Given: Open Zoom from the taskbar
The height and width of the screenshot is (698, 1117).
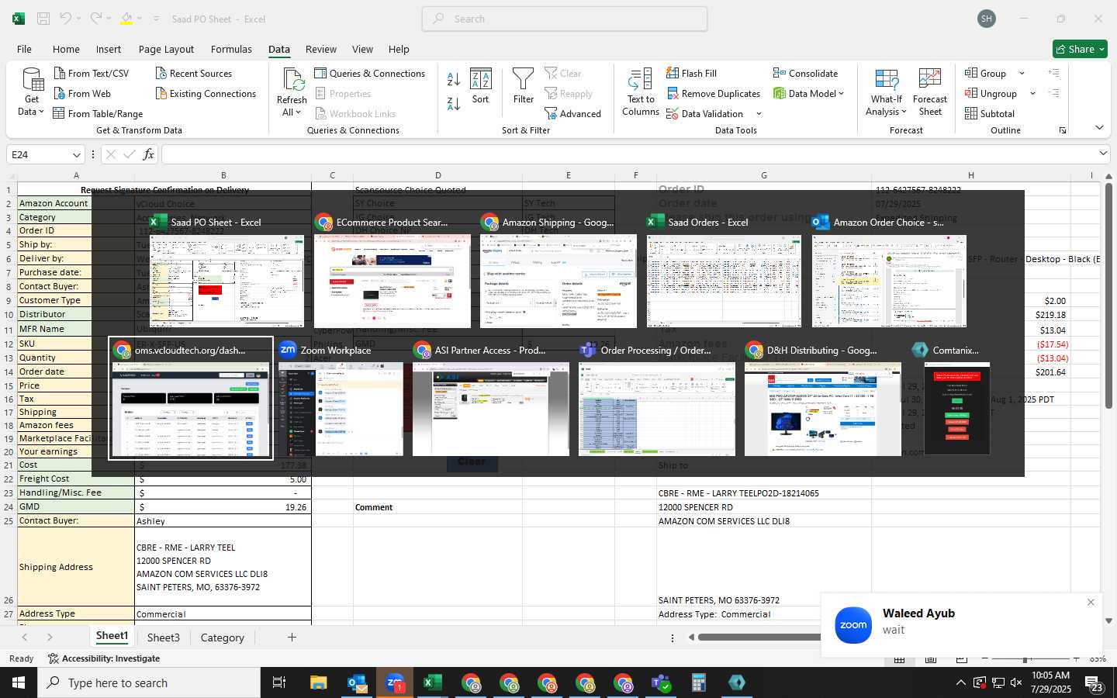Looking at the screenshot, I should [395, 682].
